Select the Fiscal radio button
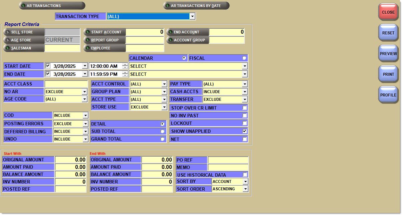 pyautogui.click(x=244, y=58)
